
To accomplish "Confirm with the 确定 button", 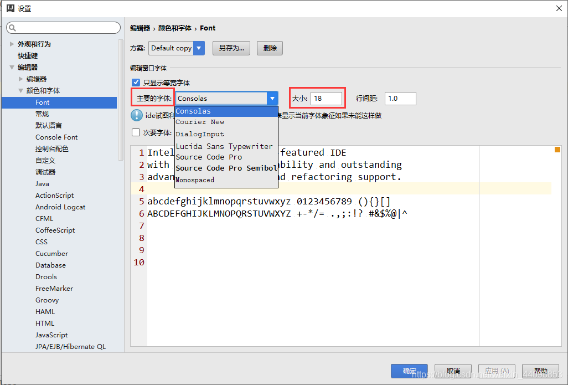I will coord(409,371).
